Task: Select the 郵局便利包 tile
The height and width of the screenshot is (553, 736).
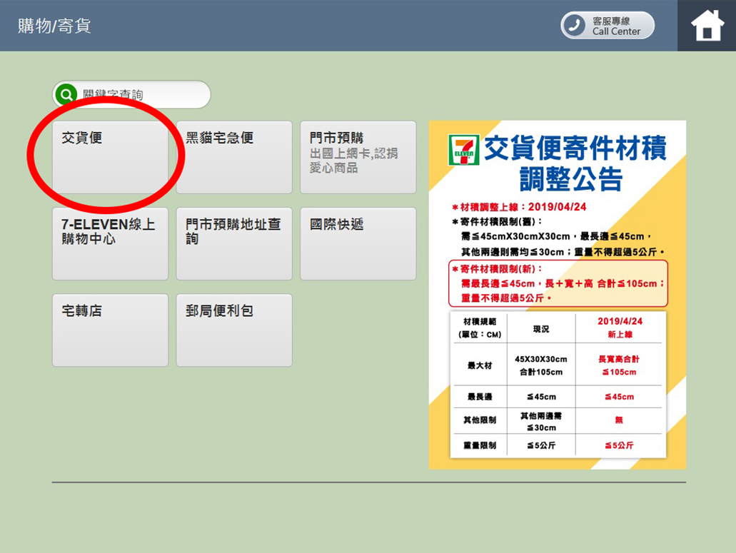Action: pyautogui.click(x=234, y=330)
